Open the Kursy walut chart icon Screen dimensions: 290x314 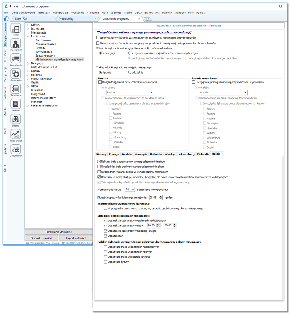15,134
